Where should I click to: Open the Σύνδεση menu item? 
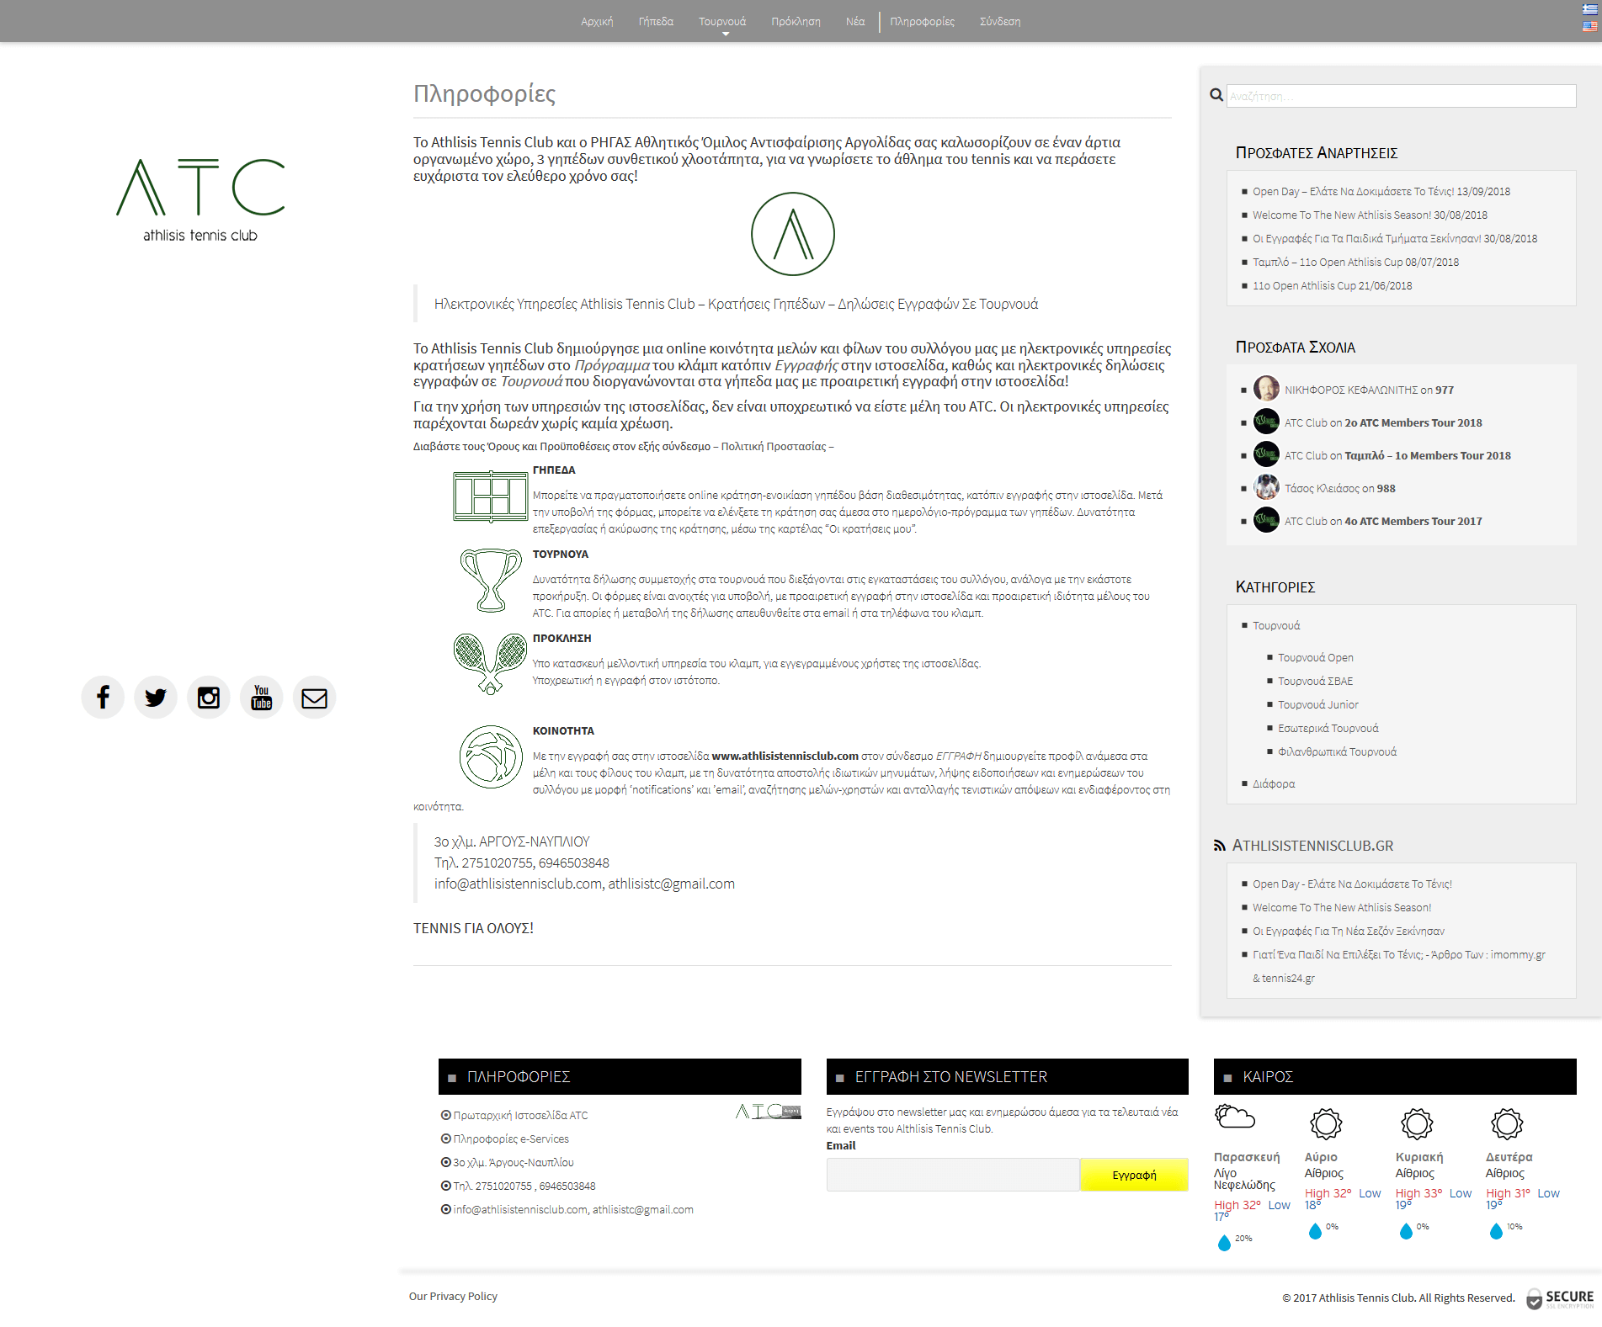pos(1000,22)
